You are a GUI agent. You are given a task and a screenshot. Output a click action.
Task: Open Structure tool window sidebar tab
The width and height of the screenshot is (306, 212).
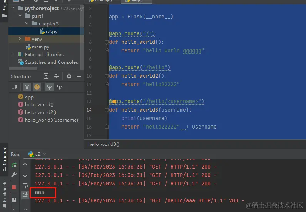point(4,159)
